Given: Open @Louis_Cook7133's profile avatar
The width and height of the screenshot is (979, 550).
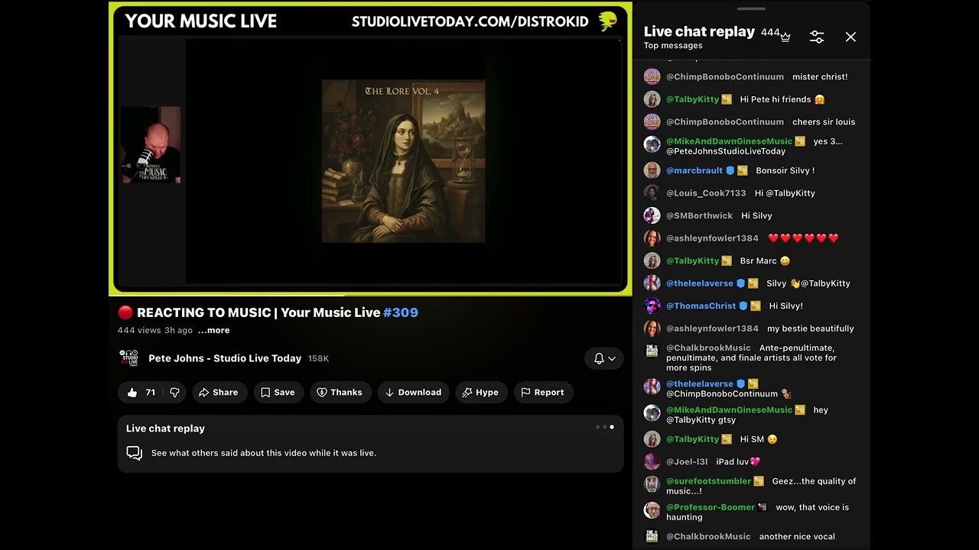Looking at the screenshot, I should pos(652,193).
